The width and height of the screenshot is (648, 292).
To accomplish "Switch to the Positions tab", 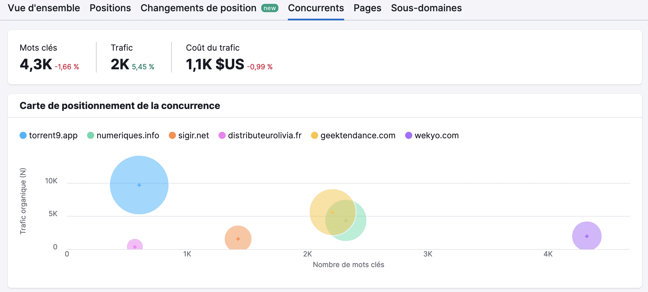I will pyautogui.click(x=110, y=8).
